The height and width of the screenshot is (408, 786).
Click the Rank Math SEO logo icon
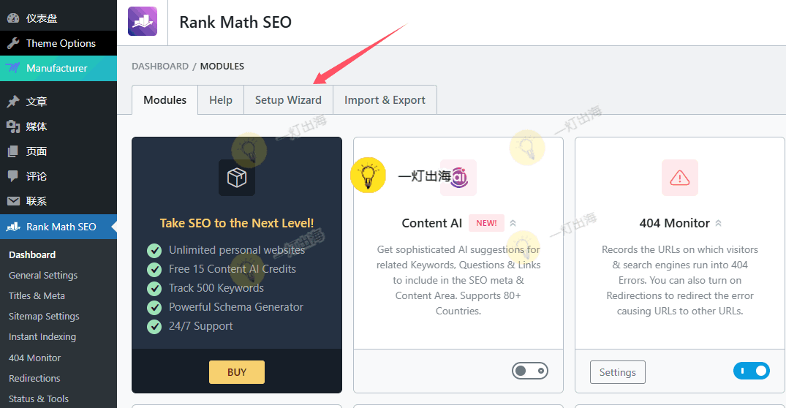coord(143,21)
